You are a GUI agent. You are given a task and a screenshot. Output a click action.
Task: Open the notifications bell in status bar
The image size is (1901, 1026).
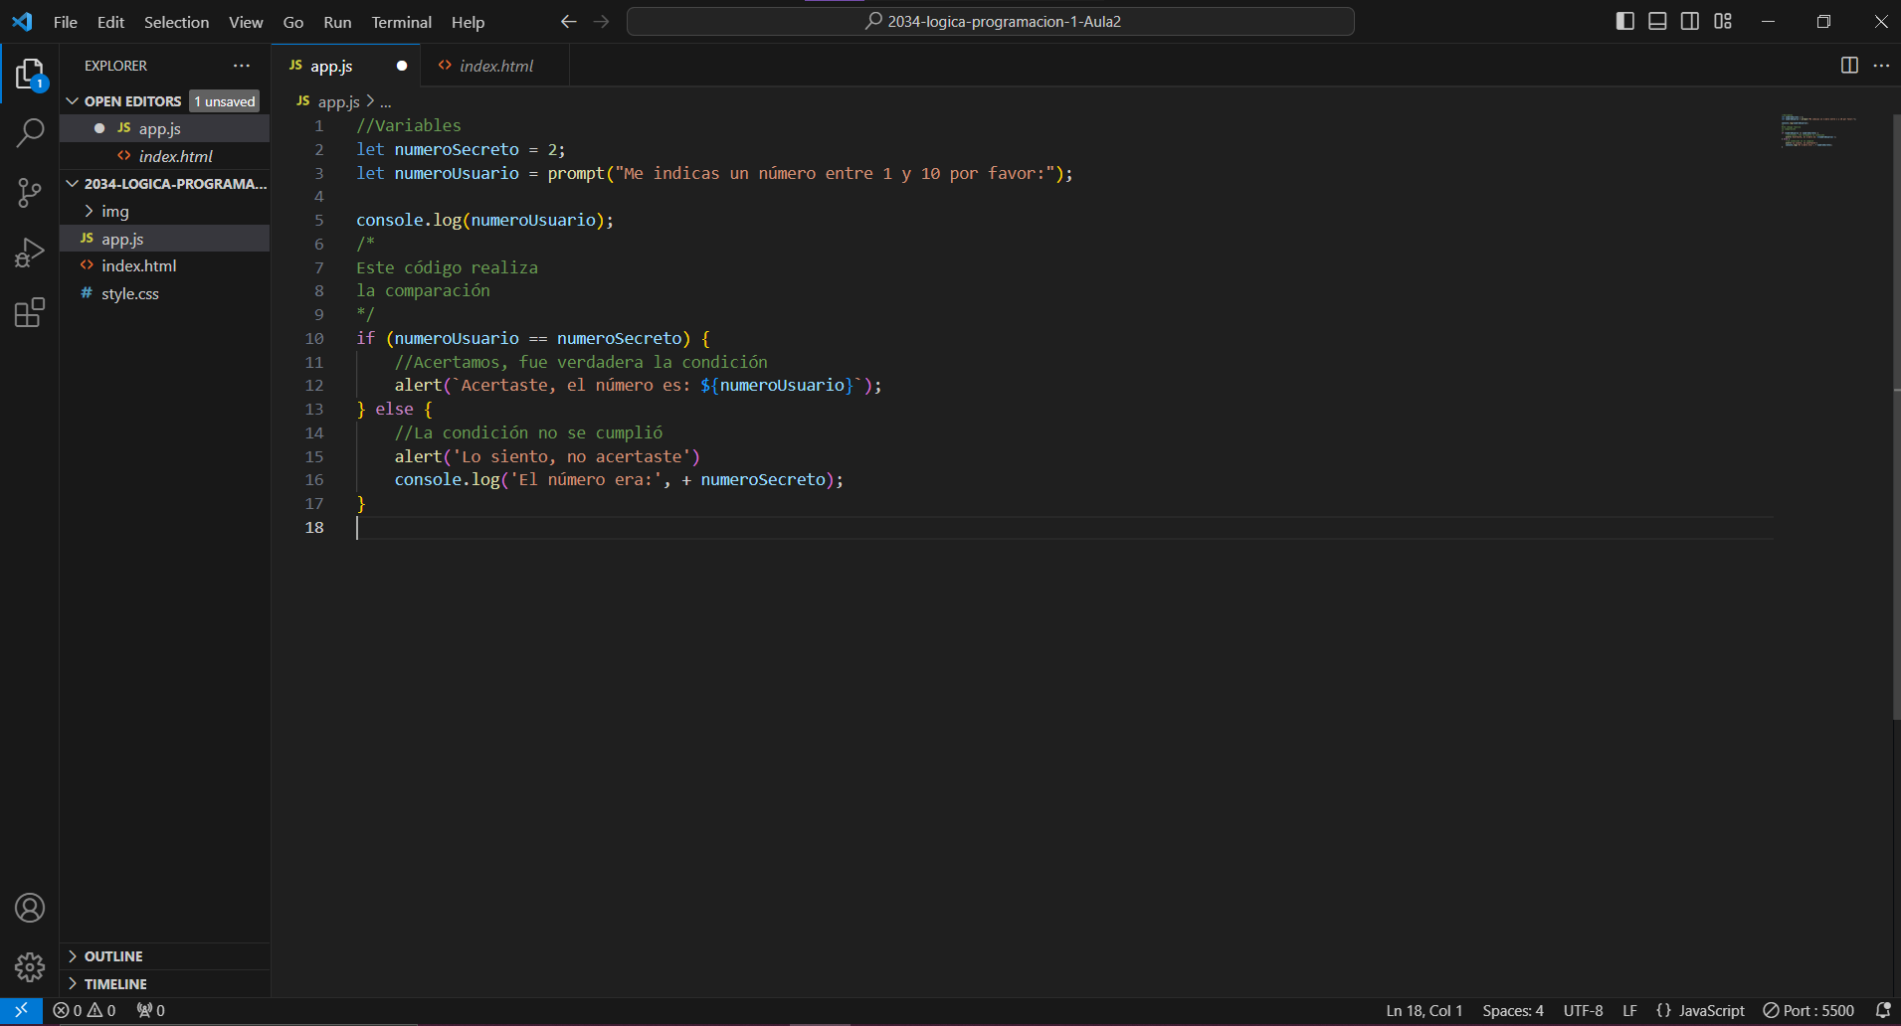point(1882,1010)
